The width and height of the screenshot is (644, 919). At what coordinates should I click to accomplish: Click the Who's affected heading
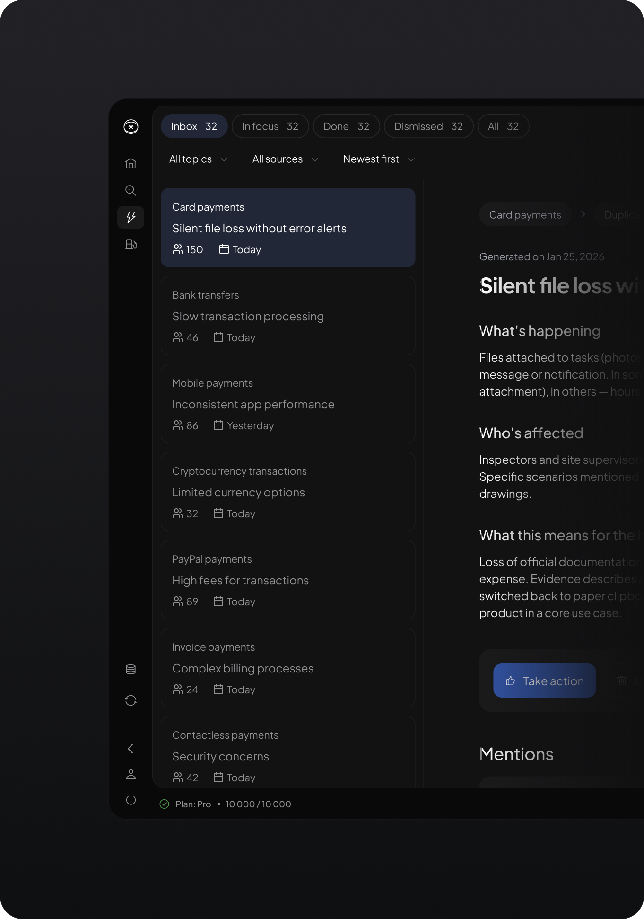point(531,433)
